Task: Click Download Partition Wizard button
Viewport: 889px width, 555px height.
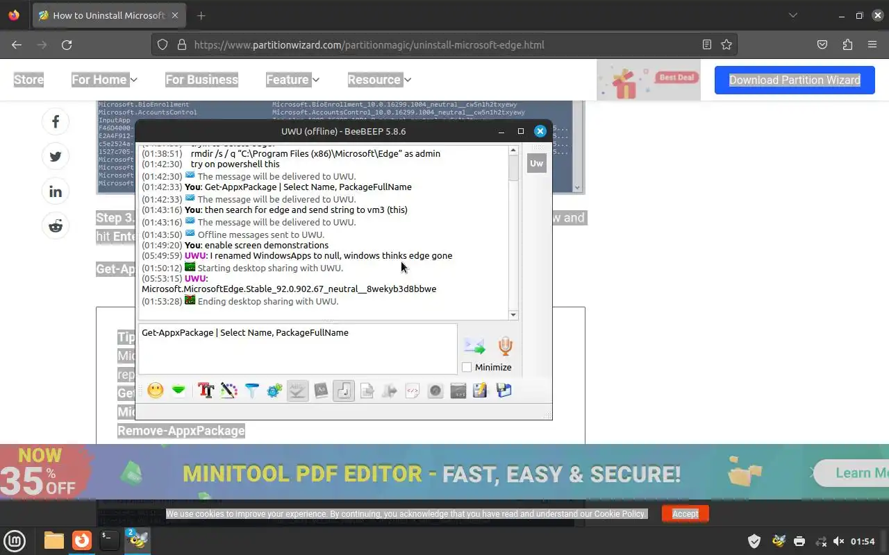Action: [x=795, y=80]
